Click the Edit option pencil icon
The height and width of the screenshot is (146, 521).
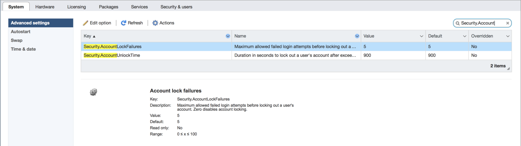click(85, 23)
